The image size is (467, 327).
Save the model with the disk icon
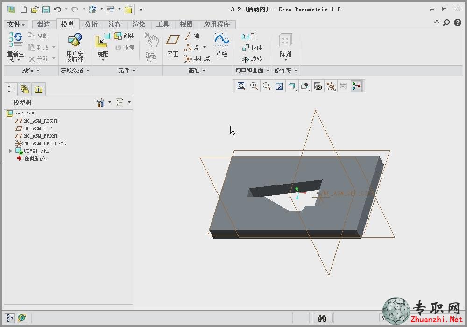[x=46, y=9]
